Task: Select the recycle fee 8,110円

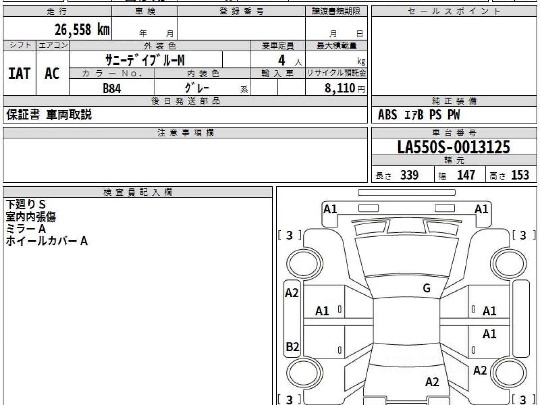Action: 345,88
